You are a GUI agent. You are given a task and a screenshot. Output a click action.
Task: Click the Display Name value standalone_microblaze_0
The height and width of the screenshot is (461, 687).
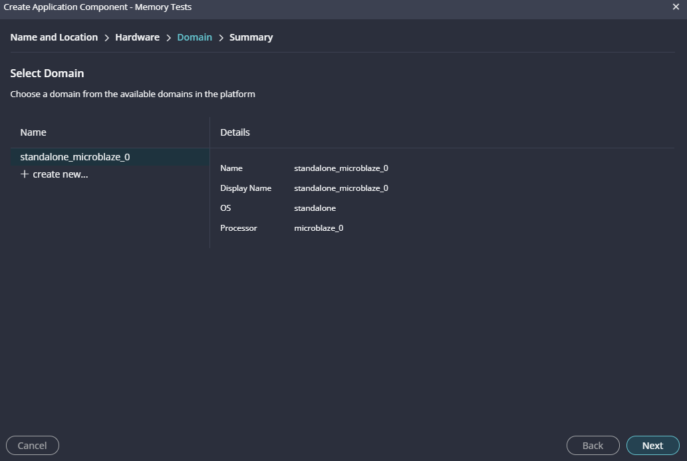point(341,188)
